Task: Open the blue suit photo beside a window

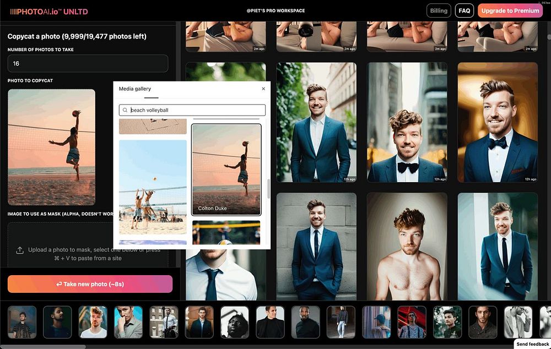Action: click(x=498, y=247)
